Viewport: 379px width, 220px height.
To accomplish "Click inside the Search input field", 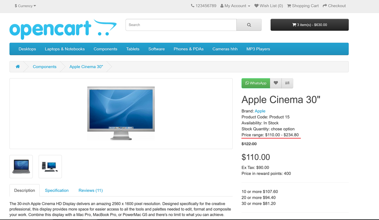I will [x=181, y=25].
